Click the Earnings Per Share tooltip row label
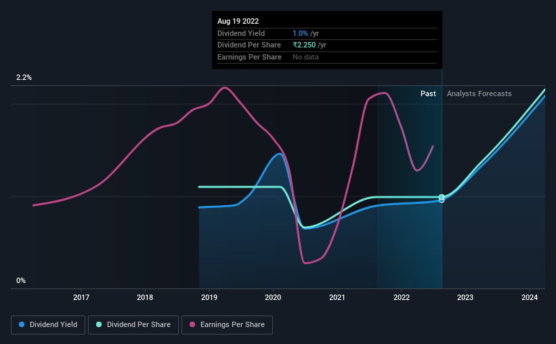The width and height of the screenshot is (556, 344). (249, 57)
